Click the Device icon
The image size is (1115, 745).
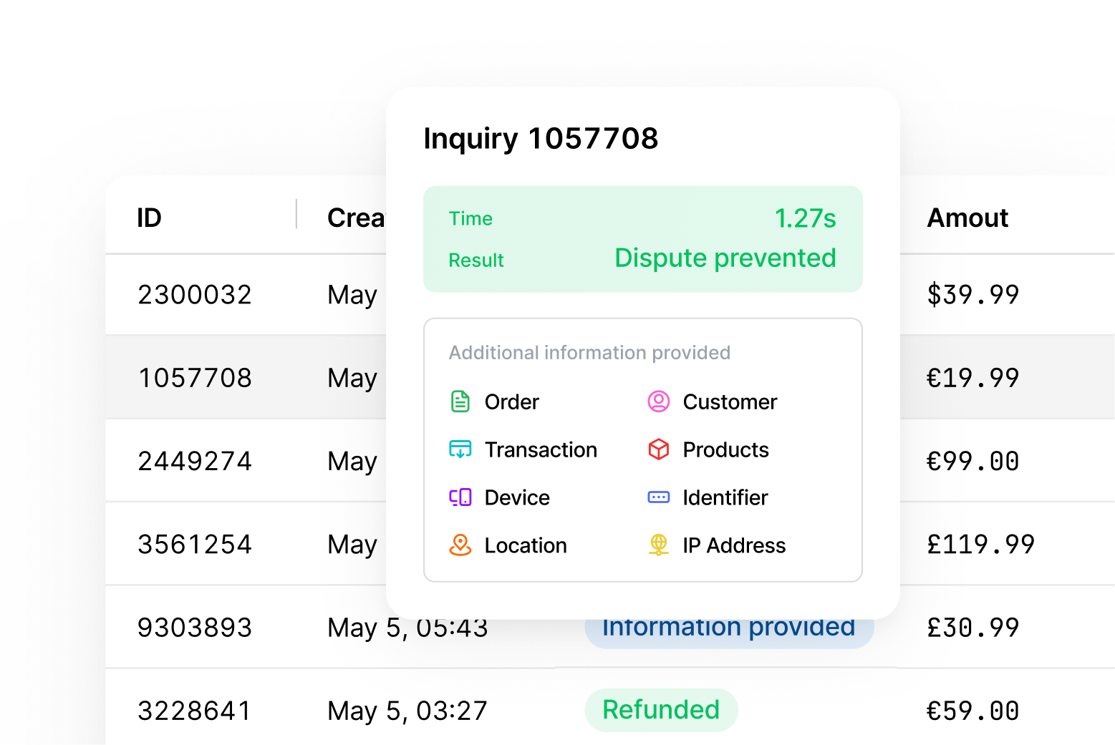click(x=461, y=497)
